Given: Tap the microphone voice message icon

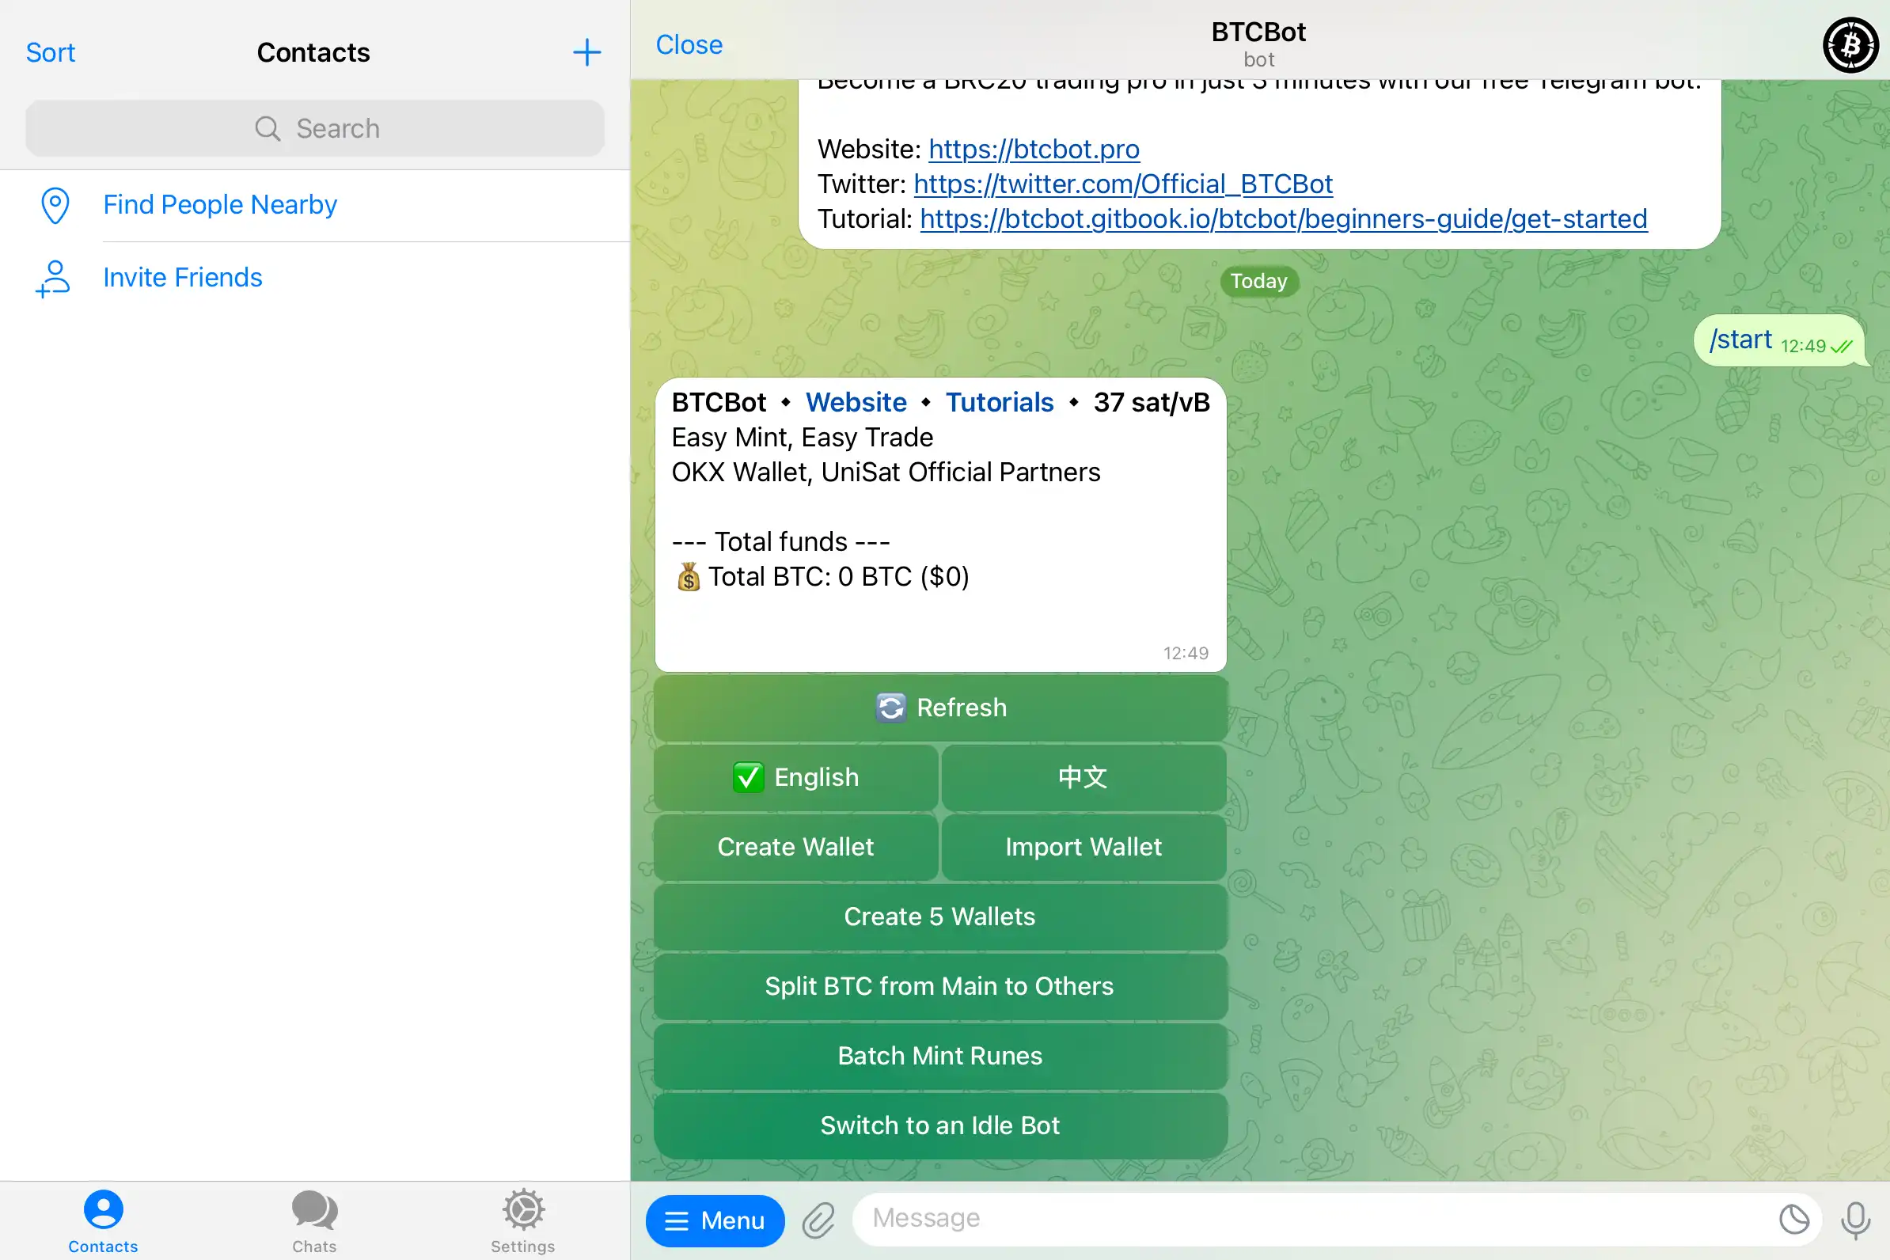Looking at the screenshot, I should (1854, 1220).
